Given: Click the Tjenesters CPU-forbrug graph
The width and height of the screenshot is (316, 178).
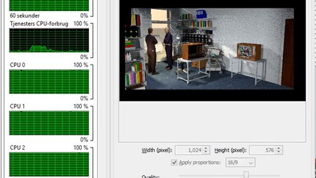Looking at the screenshot, I should coord(49,41).
